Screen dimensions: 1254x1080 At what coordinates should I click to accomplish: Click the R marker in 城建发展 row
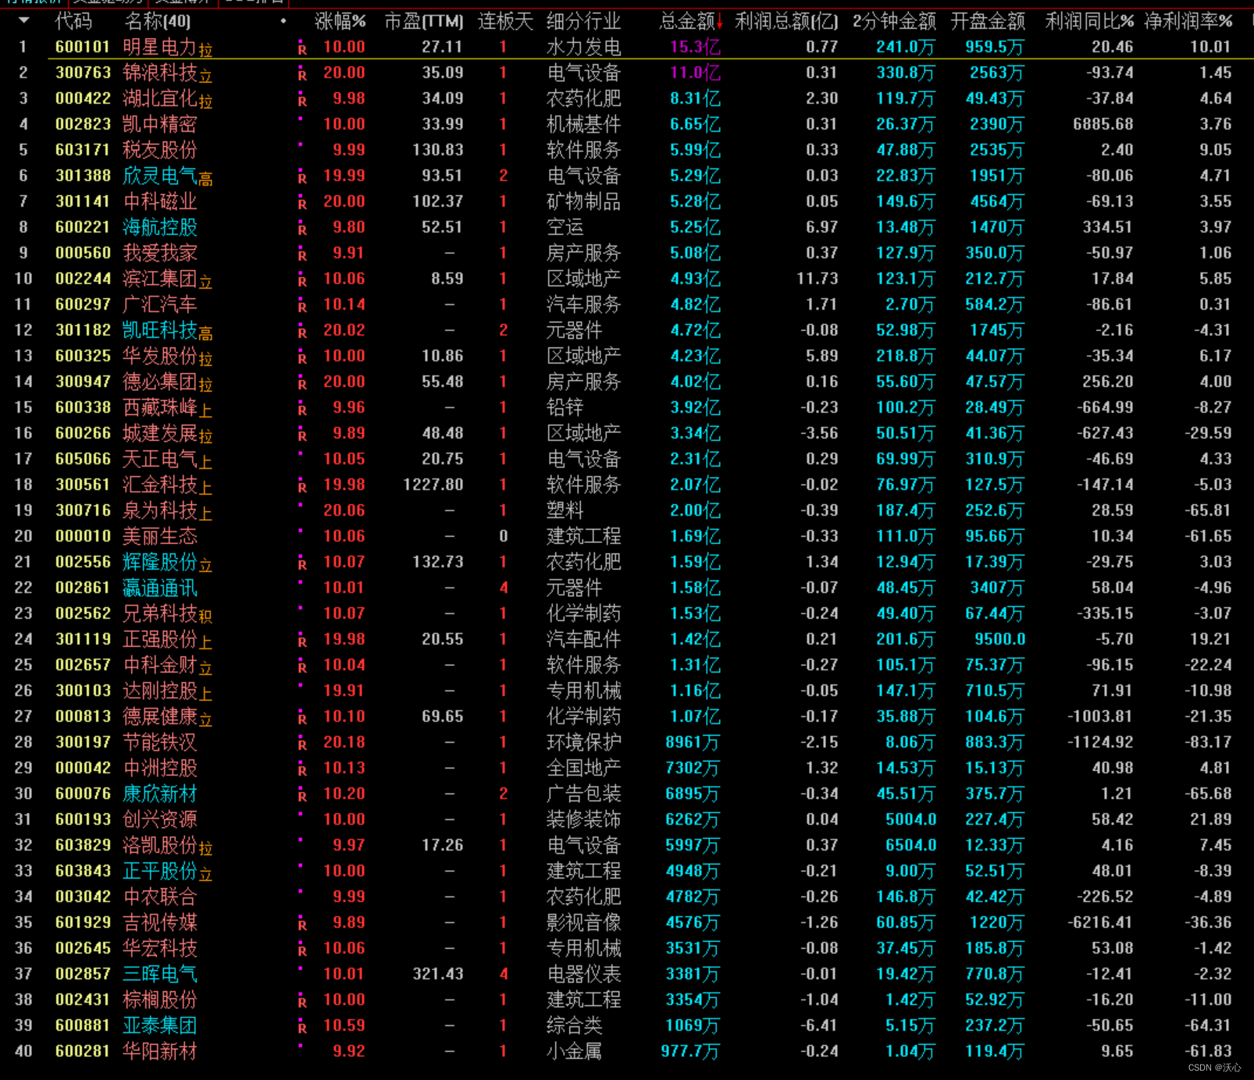pos(302,435)
